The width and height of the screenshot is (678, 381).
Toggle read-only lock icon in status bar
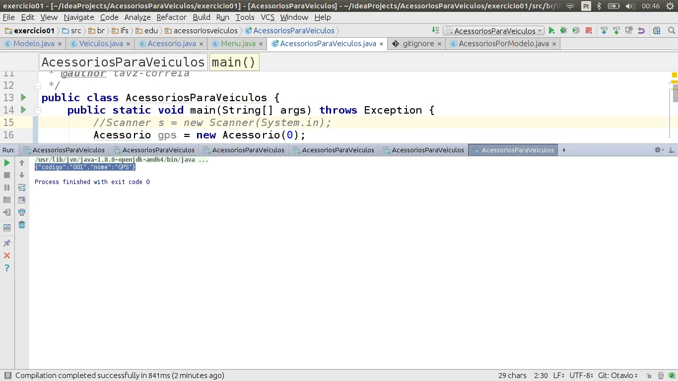[x=649, y=376]
